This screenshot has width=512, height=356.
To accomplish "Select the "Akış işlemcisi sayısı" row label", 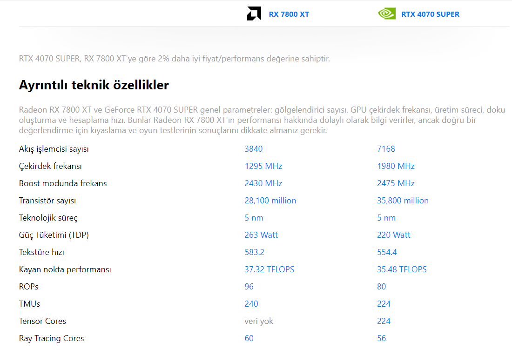I will [x=54, y=149].
